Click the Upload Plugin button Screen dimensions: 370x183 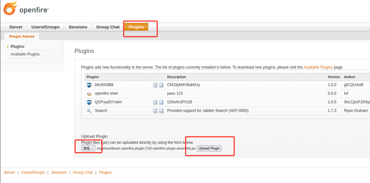(x=209, y=148)
